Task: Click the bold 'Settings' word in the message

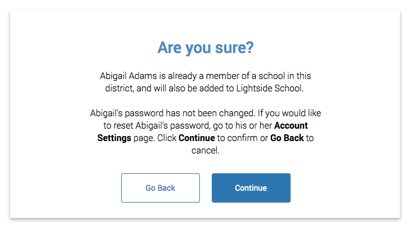Action: [114, 138]
